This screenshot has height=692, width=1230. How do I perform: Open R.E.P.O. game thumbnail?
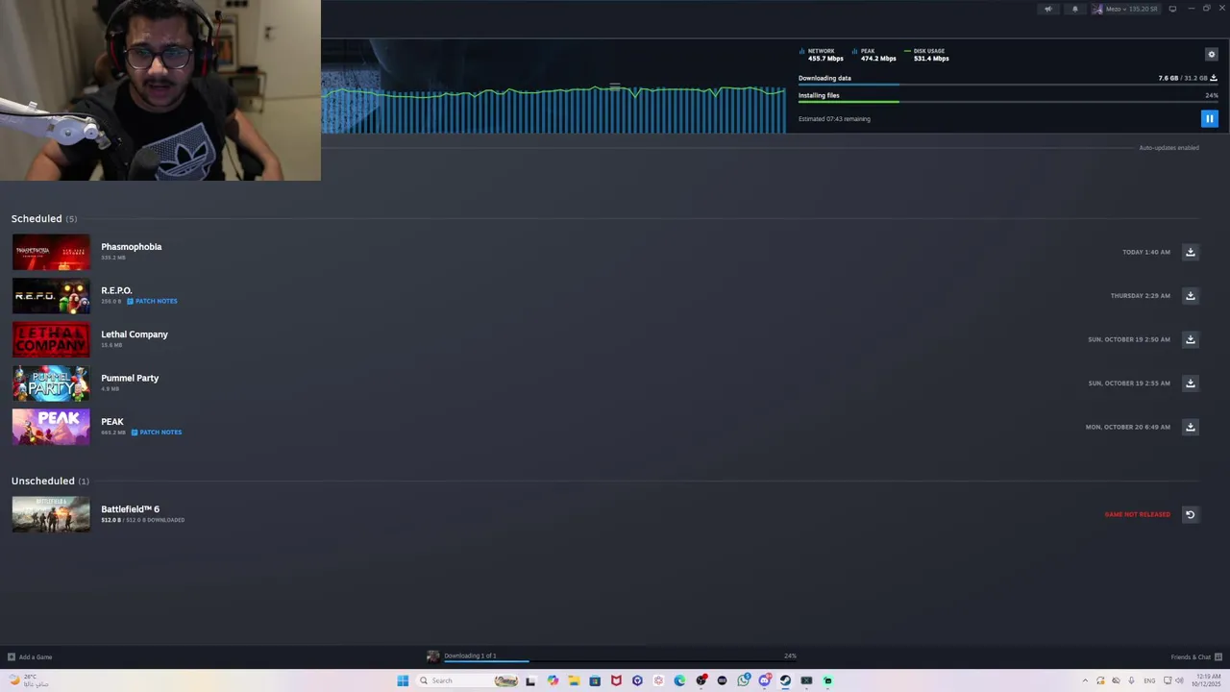[x=51, y=296]
